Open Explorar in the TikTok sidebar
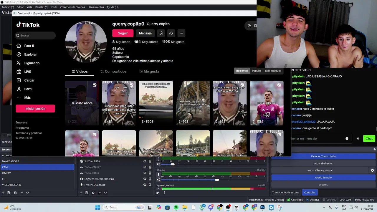The height and width of the screenshot is (212, 377). tap(27, 54)
